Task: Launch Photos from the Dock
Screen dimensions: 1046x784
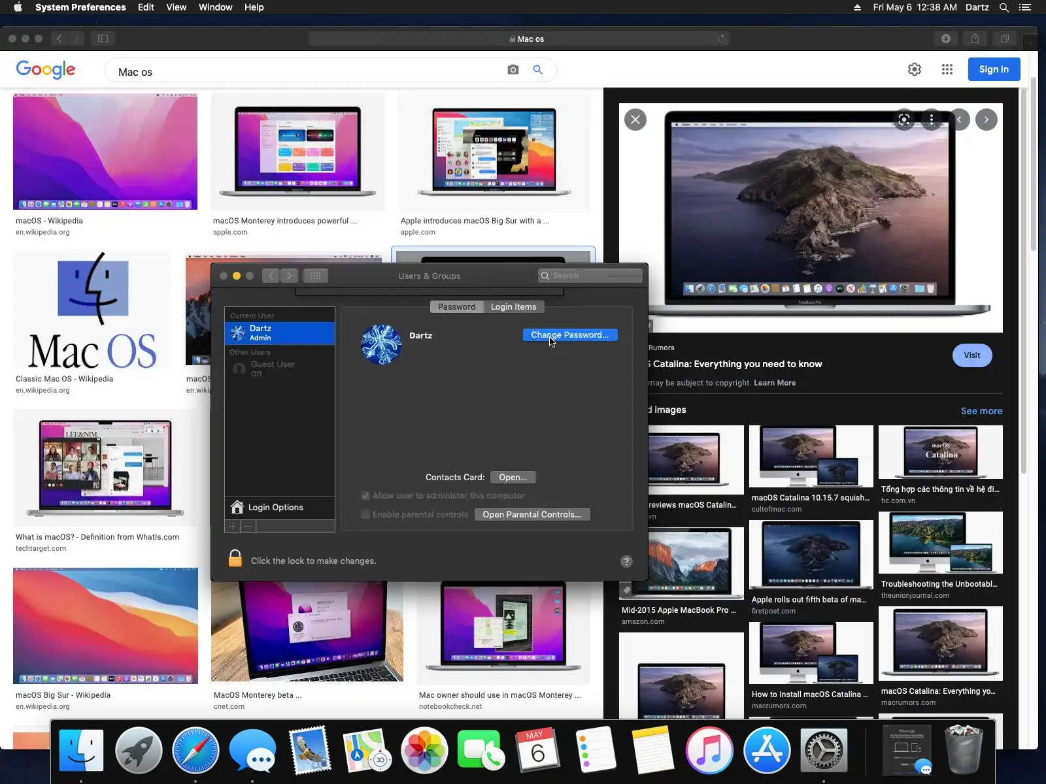Action: (424, 750)
